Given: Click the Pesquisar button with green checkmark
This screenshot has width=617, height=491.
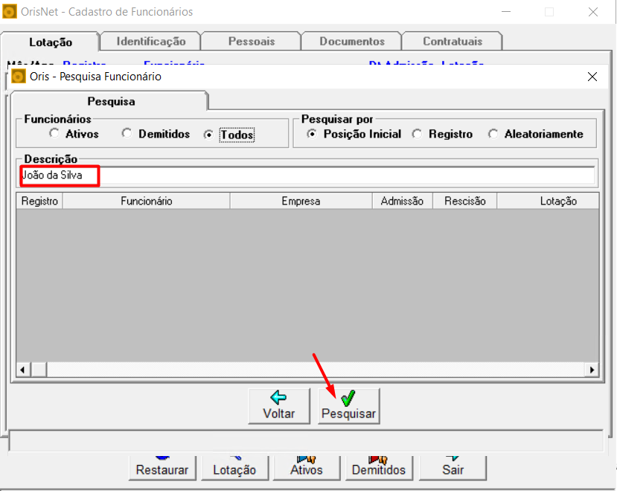Looking at the screenshot, I should coord(348,405).
